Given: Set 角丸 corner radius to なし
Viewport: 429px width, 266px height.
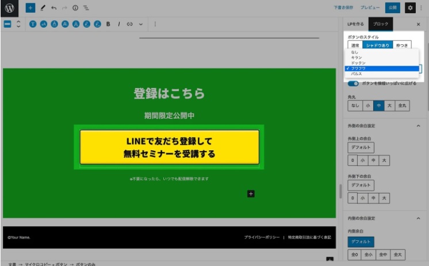Looking at the screenshot, I should coord(355,105).
